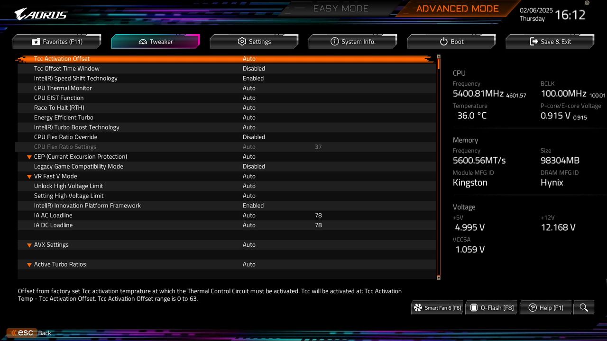Click the info icon on System Info tab
This screenshot has height=341, width=607.
pyautogui.click(x=335, y=42)
